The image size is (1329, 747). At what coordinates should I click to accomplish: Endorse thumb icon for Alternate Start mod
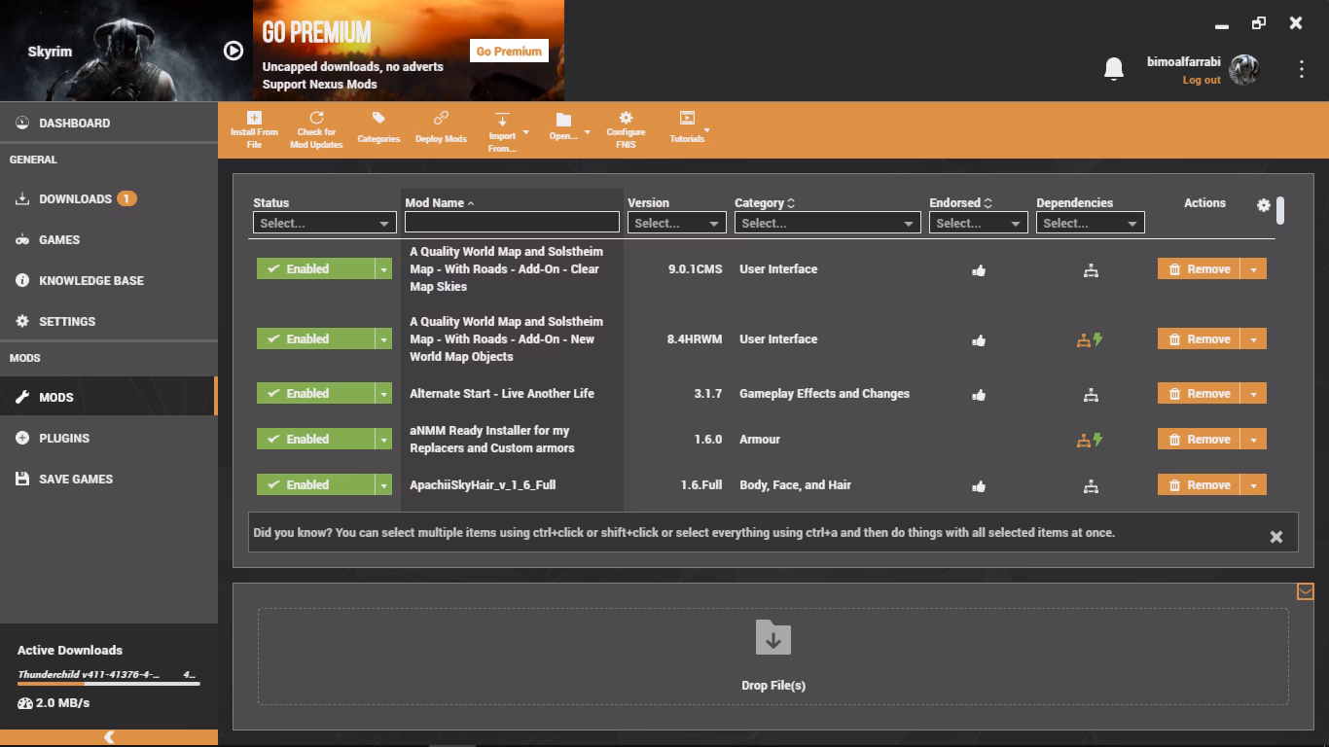click(x=979, y=395)
